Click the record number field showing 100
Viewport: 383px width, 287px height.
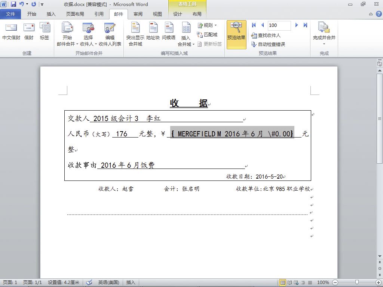[x=279, y=25]
